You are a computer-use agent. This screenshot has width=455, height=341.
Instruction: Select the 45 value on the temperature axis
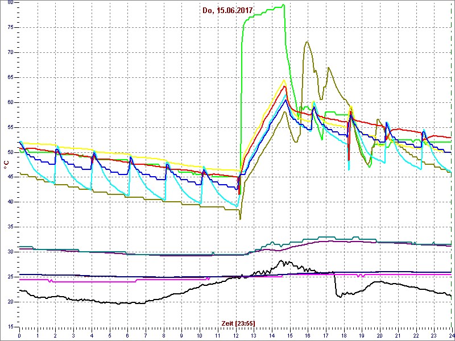(x=10, y=177)
